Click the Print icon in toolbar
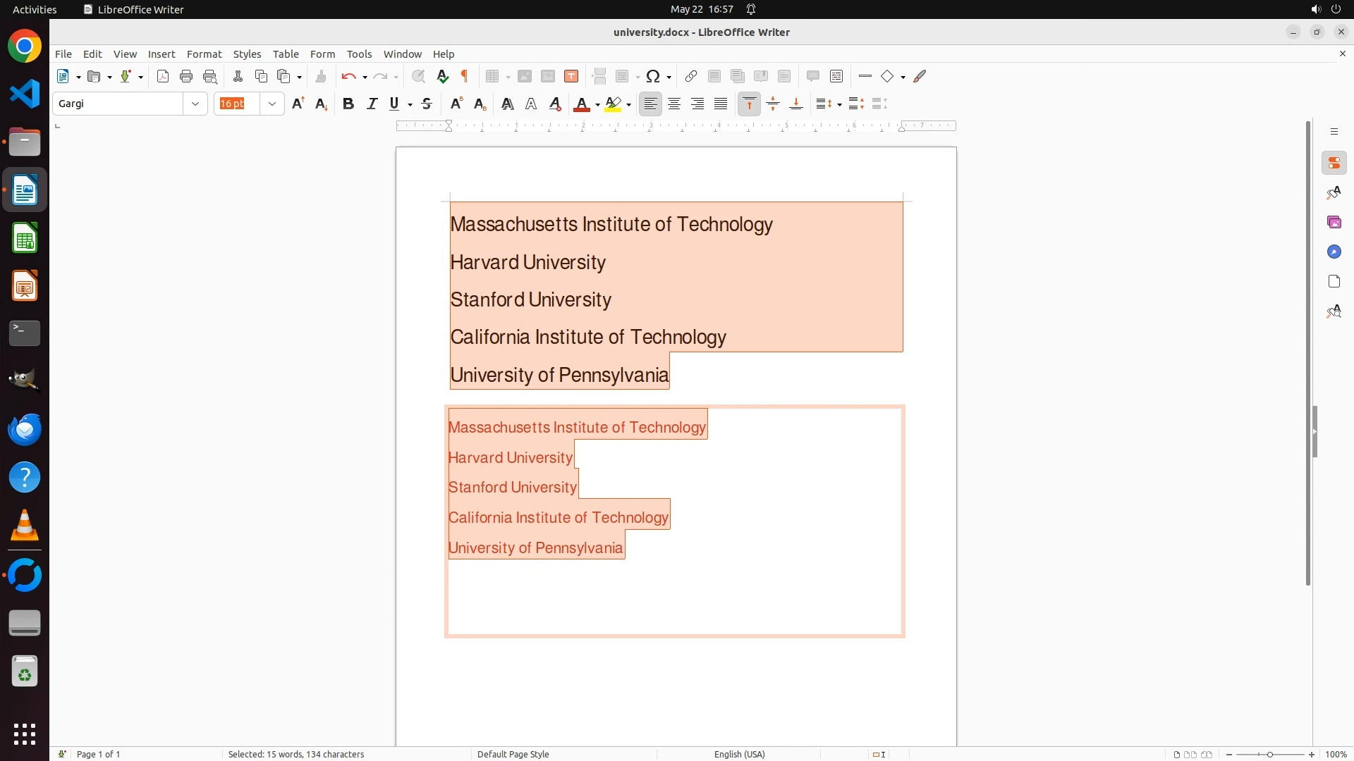1354x761 pixels. coord(186,77)
